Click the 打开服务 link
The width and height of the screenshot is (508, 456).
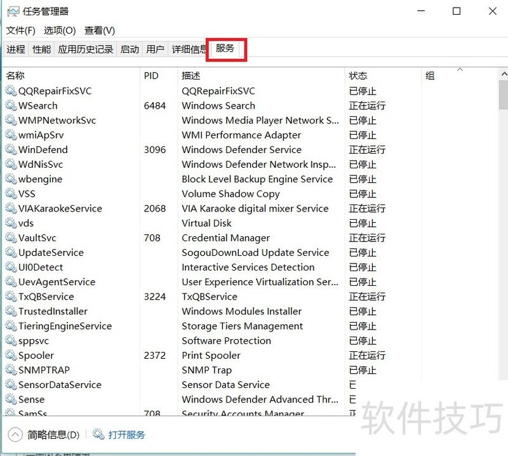[x=126, y=434]
